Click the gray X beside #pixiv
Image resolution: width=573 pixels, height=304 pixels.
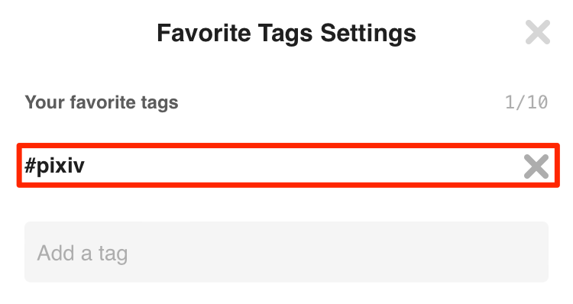point(536,167)
